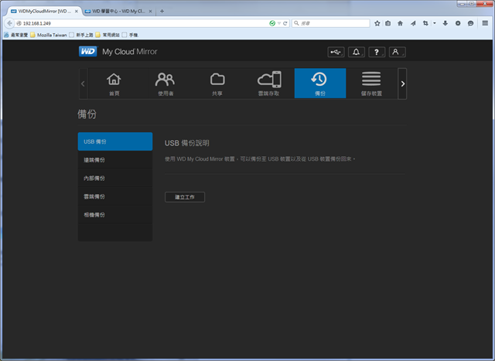495x361 pixels.
Task: Open the 首頁 home icon
Action: (114, 83)
